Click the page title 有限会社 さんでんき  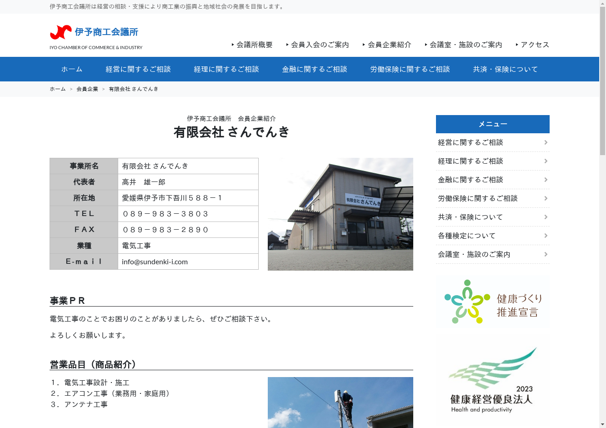[x=231, y=132]
